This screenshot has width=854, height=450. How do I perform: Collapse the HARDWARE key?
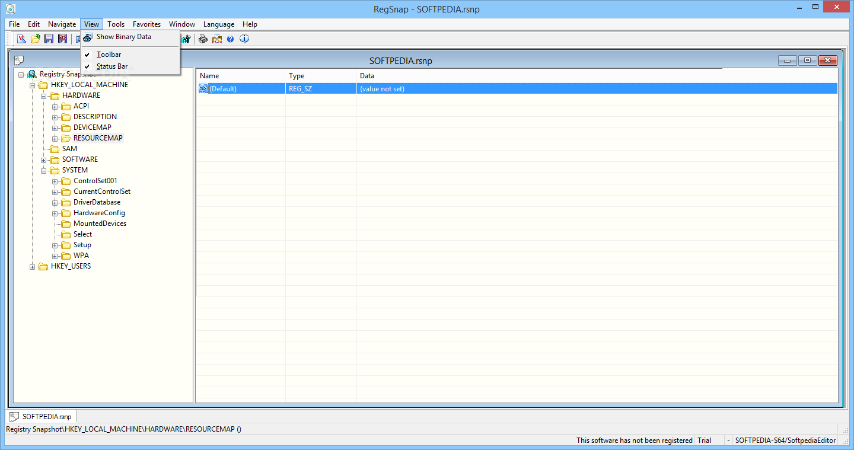tap(44, 96)
